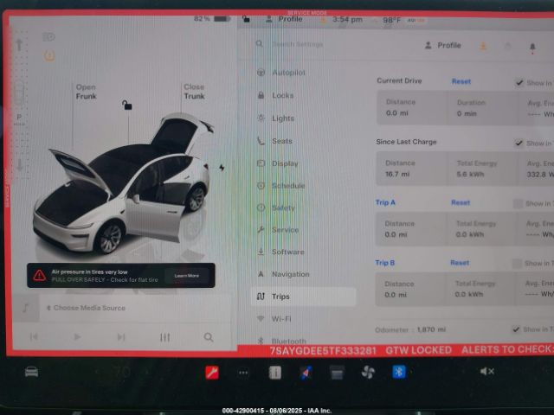Image resolution: width=554 pixels, height=415 pixels.
Task: Open the Profile selector in the settings header
Action: (x=443, y=46)
